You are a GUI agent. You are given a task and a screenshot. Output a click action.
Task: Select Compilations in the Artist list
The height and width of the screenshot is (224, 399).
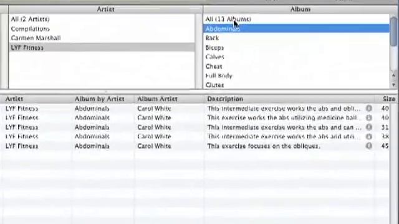[x=102, y=29]
